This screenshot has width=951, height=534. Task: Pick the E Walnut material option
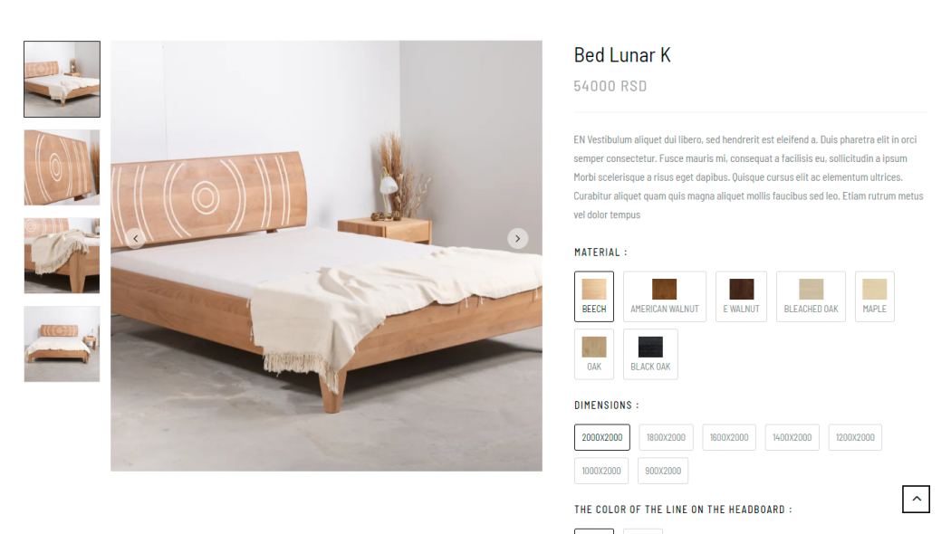[741, 296]
